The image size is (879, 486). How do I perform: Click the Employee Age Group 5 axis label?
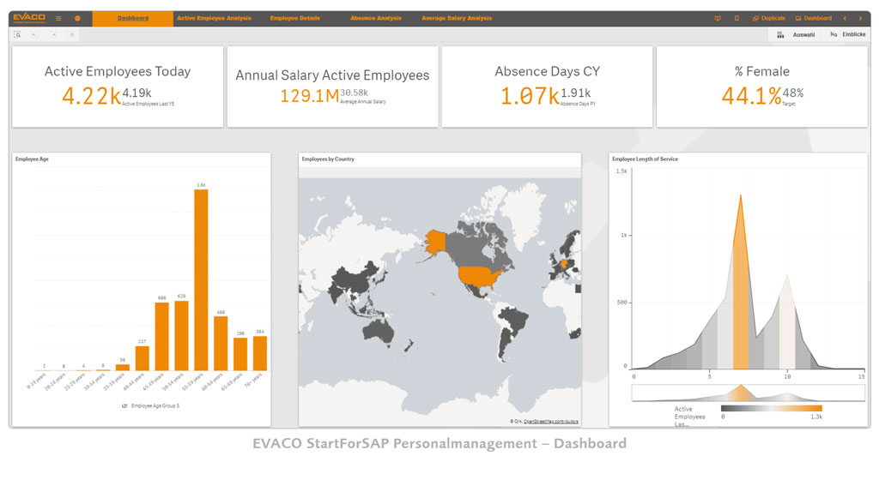pos(155,406)
